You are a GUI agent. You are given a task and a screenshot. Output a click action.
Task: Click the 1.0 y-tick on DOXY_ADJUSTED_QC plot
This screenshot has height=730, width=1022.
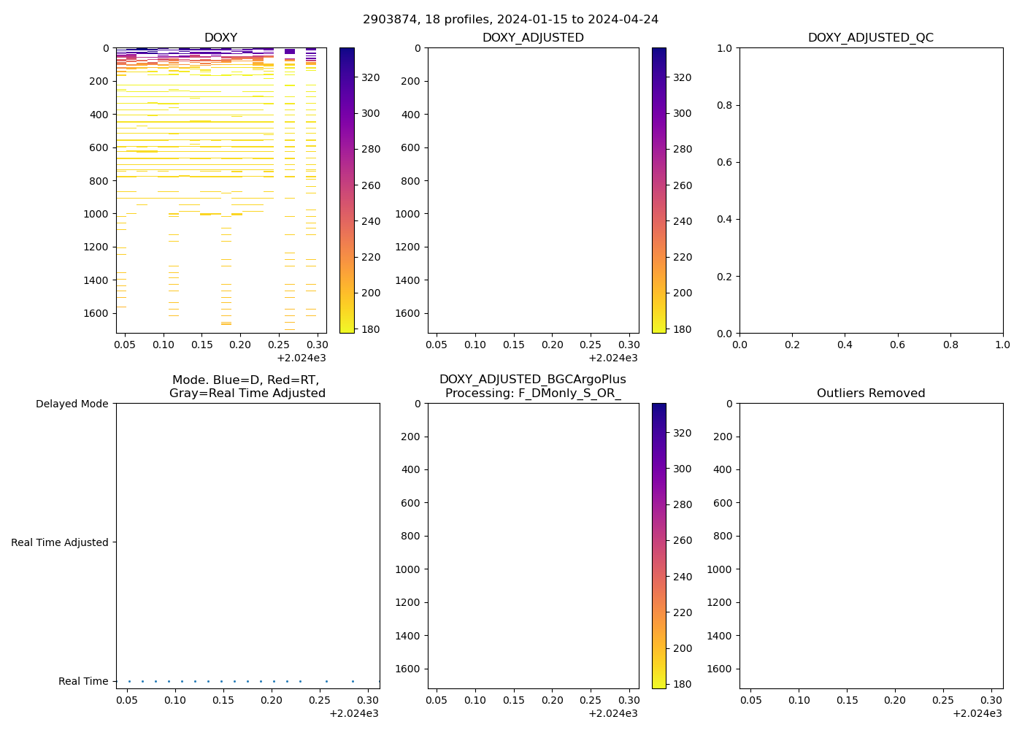pos(726,48)
